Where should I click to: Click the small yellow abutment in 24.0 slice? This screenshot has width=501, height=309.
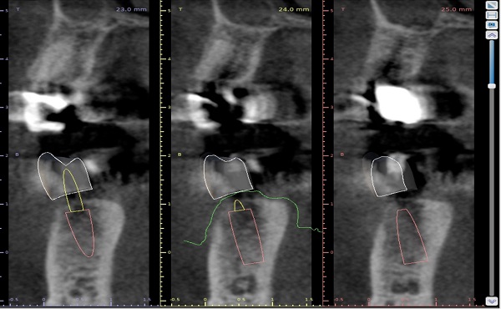(239, 205)
